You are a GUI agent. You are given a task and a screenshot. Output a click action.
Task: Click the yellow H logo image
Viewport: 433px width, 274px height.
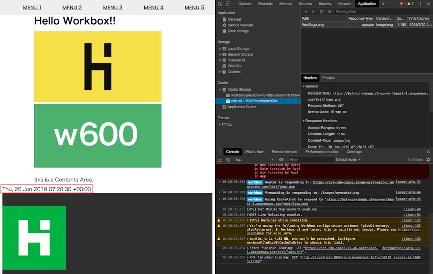(98, 66)
